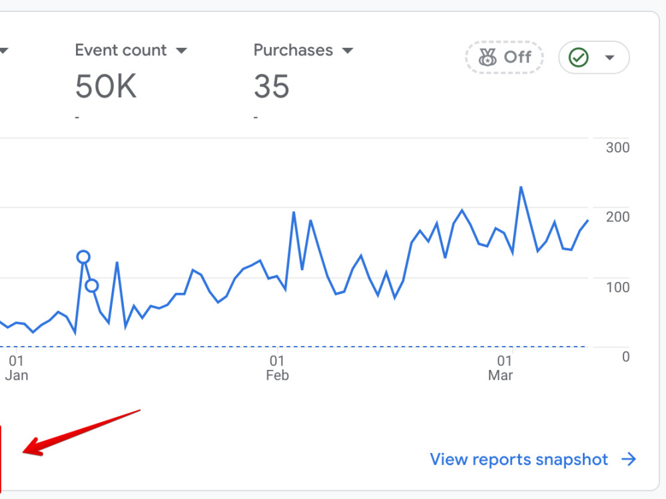This screenshot has width=666, height=499.
Task: Open the Event count metric dropdown arrow
Action: [x=181, y=51]
